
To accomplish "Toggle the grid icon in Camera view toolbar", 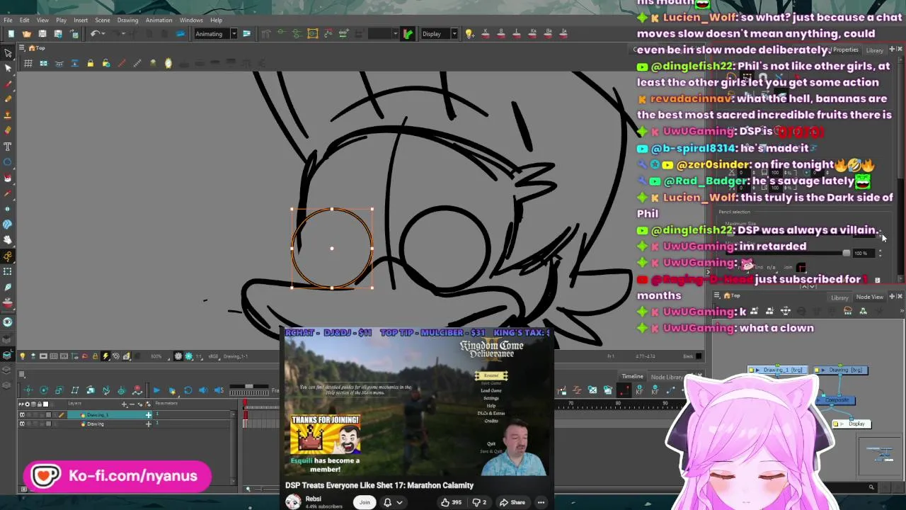I will pyautogui.click(x=28, y=64).
